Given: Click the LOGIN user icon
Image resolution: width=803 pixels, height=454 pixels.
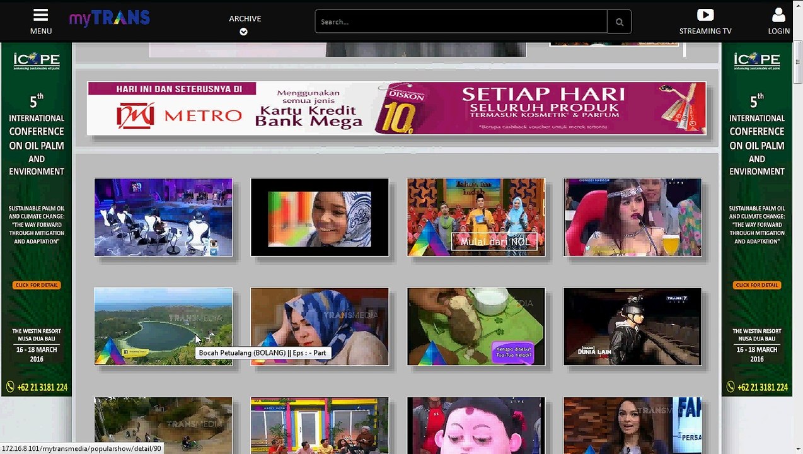Looking at the screenshot, I should (x=778, y=15).
